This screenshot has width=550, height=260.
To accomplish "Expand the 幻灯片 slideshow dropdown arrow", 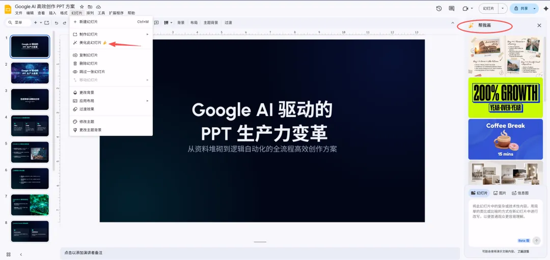I will coord(503,9).
